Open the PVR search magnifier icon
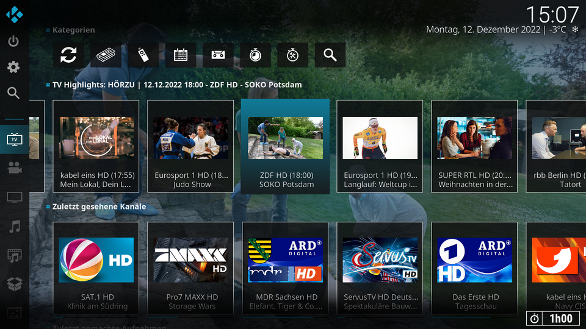This screenshot has height=329, width=586. pyautogui.click(x=330, y=55)
